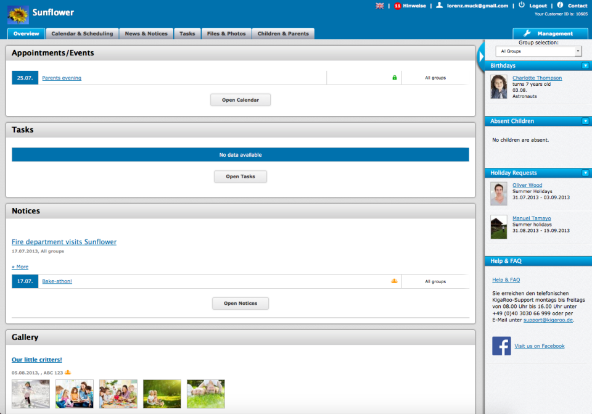
Task: Click the Contact text link
Action: click(578, 6)
